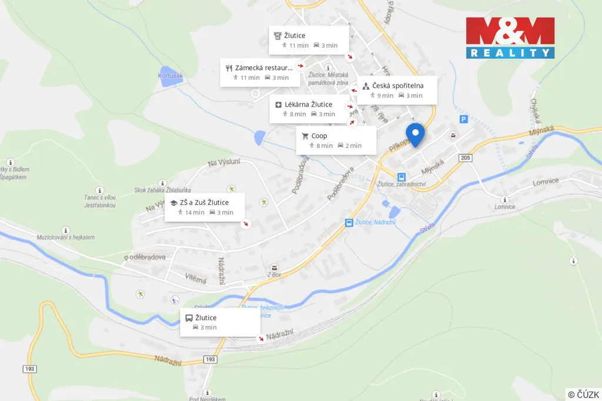The image size is (602, 401).
Task: Select the Žlutice, zahradnictví bus stop icon
Action: (401, 177)
